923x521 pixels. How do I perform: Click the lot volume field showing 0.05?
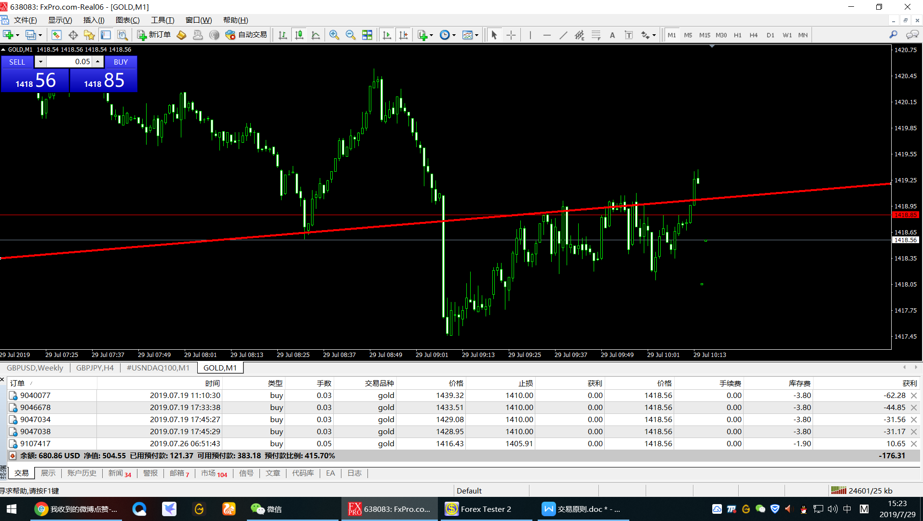coord(69,62)
